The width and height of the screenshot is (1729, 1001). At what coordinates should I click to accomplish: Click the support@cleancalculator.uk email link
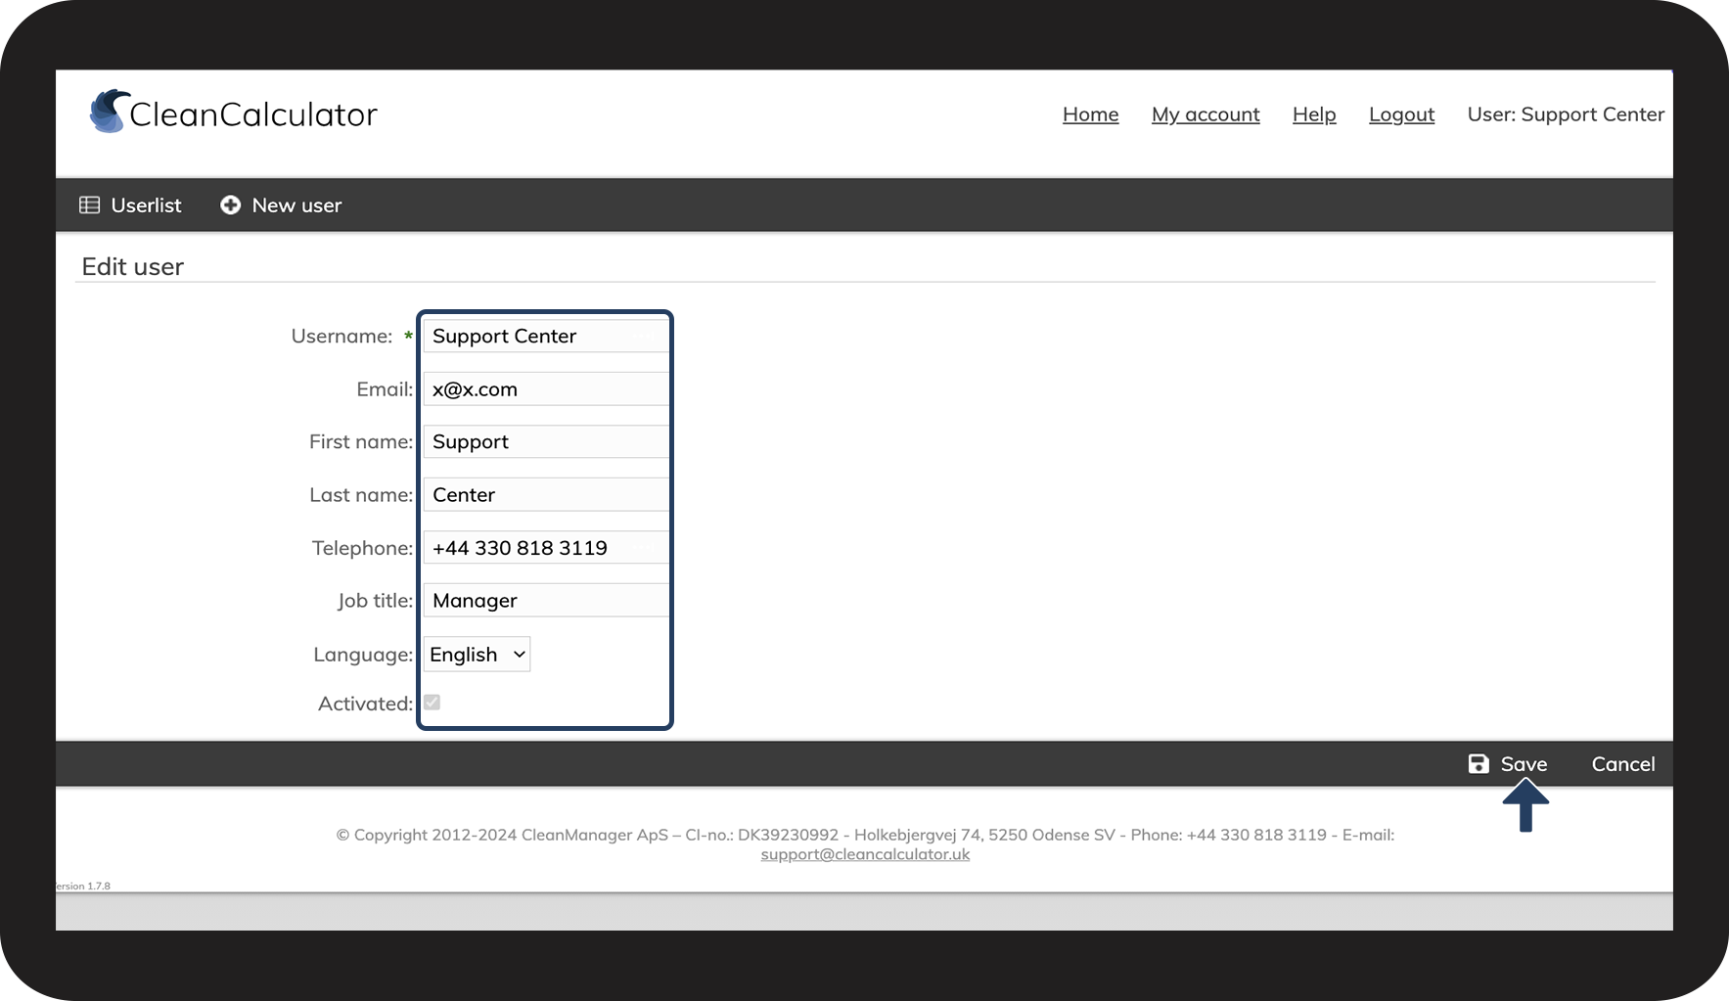(865, 854)
